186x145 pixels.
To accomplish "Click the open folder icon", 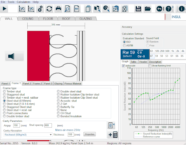I will coord(147,9).
